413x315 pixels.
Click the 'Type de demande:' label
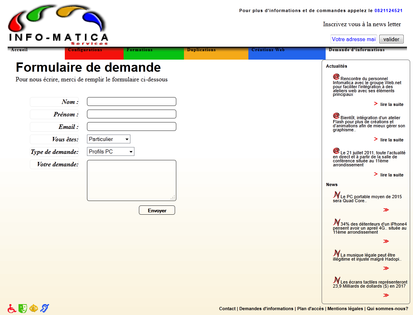tap(54, 152)
